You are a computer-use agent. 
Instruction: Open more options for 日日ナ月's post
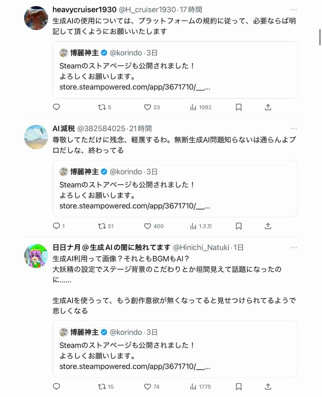294,247
